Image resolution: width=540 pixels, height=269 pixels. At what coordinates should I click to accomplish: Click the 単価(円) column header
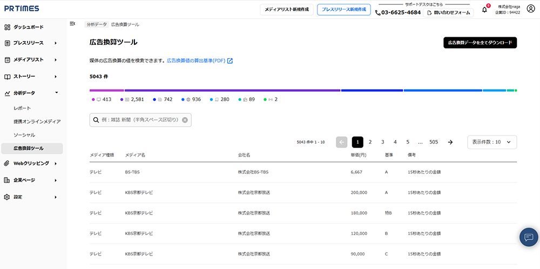[359, 155]
